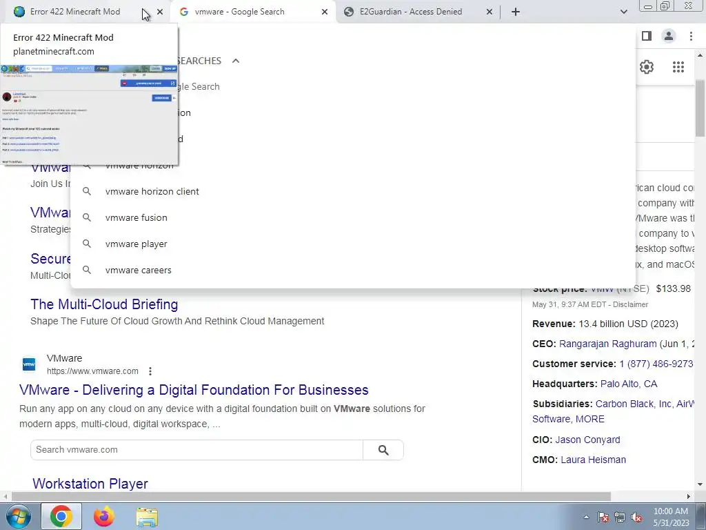Click the network tray icon
The image size is (706, 530).
(x=620, y=517)
